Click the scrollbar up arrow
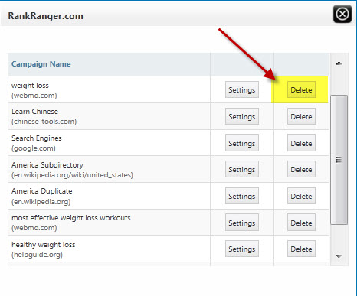 click(339, 63)
